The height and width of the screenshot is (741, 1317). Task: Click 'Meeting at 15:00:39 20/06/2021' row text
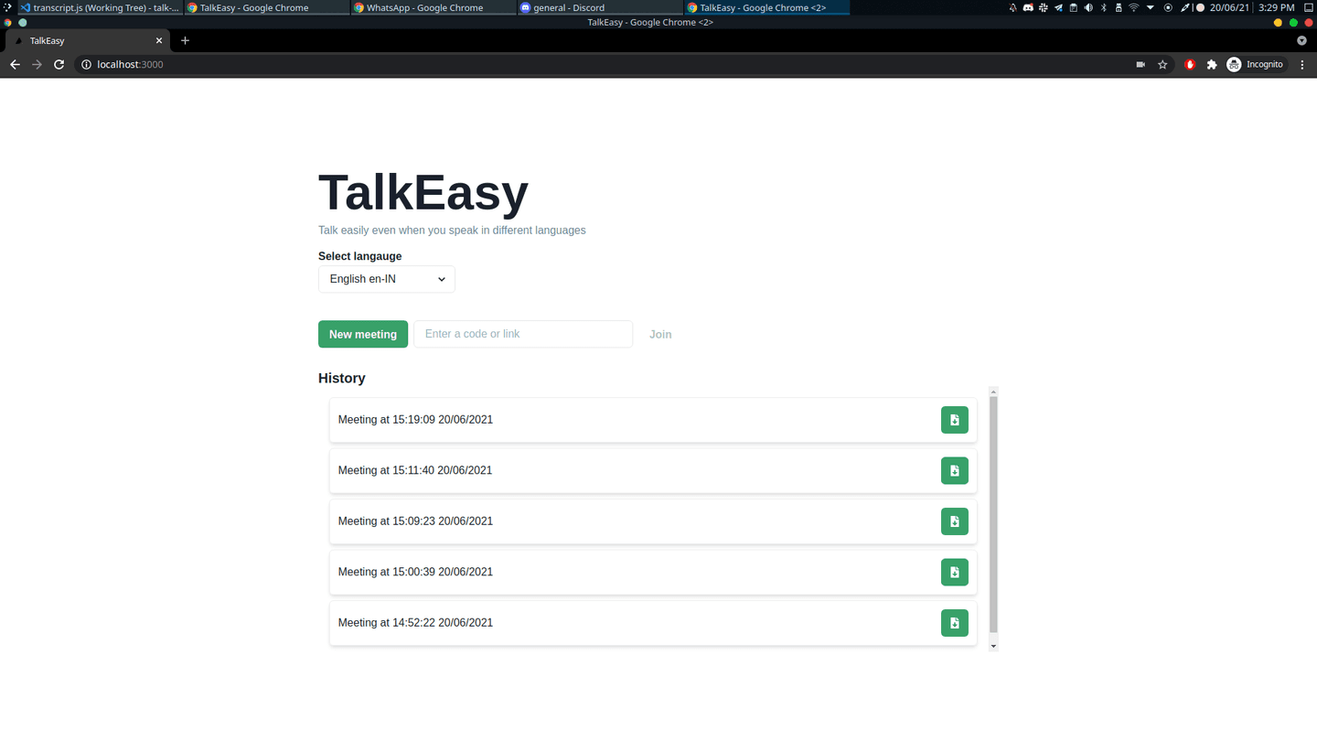point(415,572)
